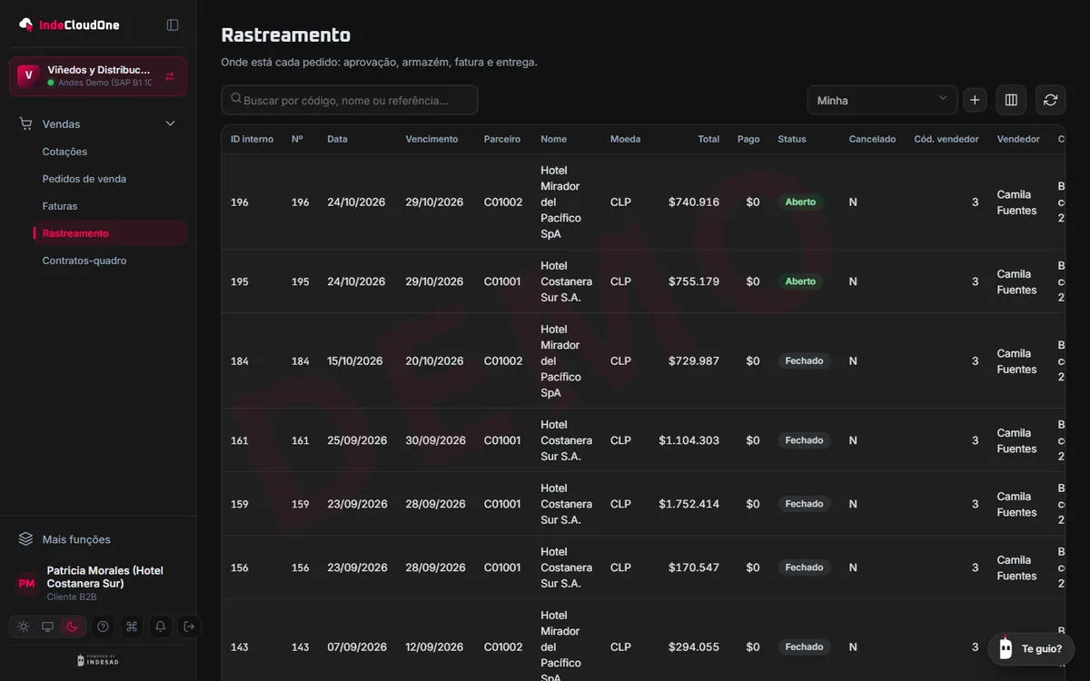Switch to system theme

click(x=48, y=627)
